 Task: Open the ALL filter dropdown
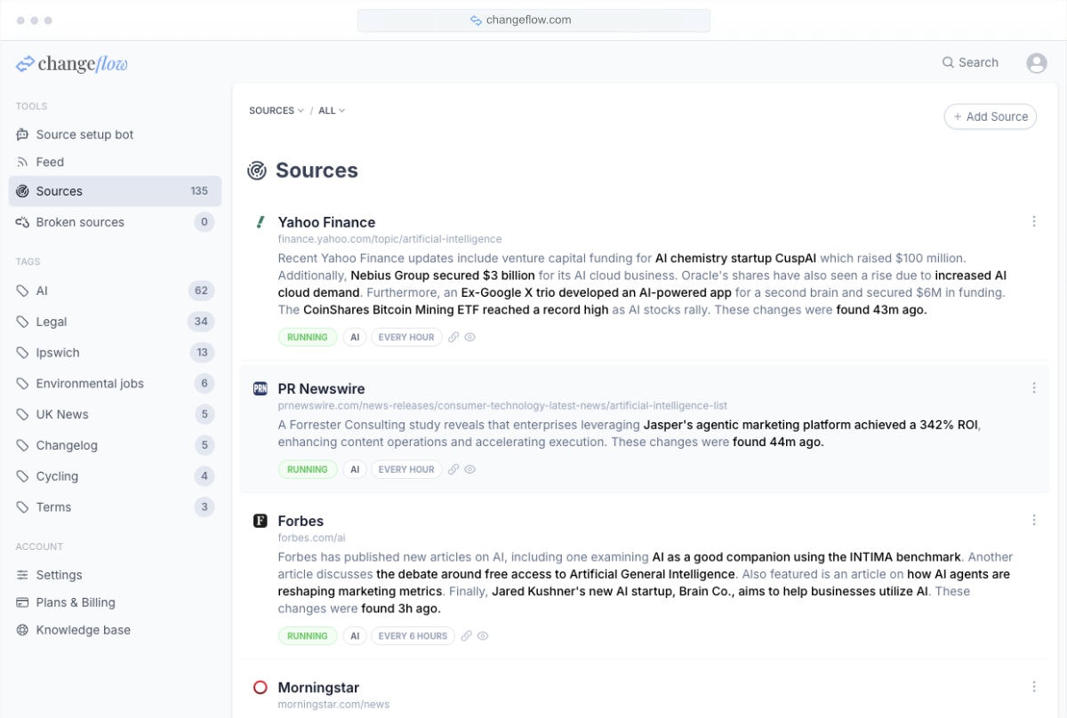pyautogui.click(x=330, y=110)
